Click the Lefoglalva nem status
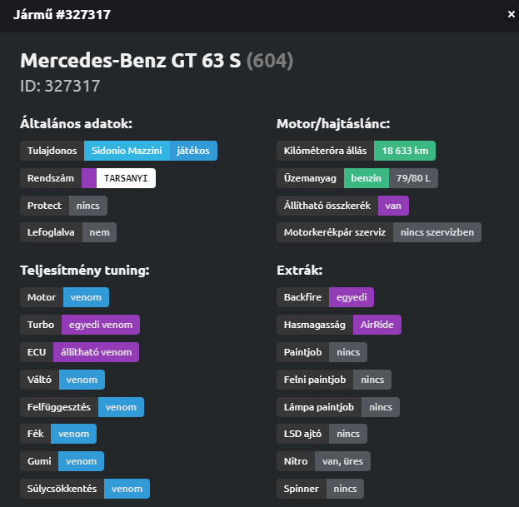The image size is (519, 507). click(x=99, y=232)
